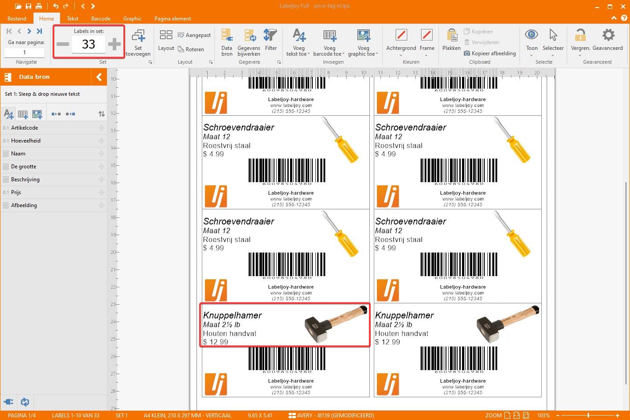Click Kopieer afbeelding button

(490, 53)
